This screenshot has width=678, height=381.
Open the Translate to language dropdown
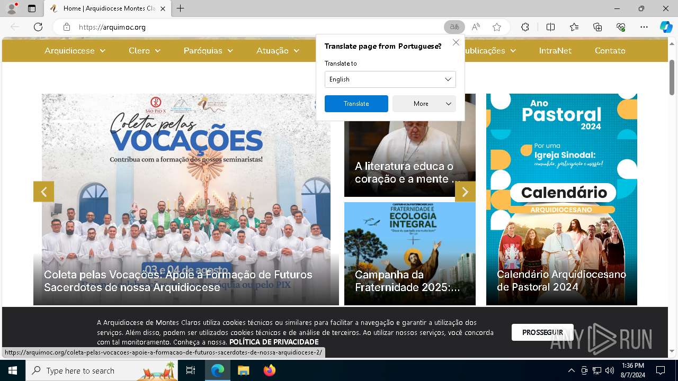(x=390, y=79)
